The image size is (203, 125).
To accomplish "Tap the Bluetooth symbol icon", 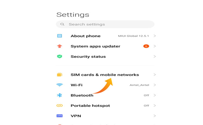I will [59, 95].
